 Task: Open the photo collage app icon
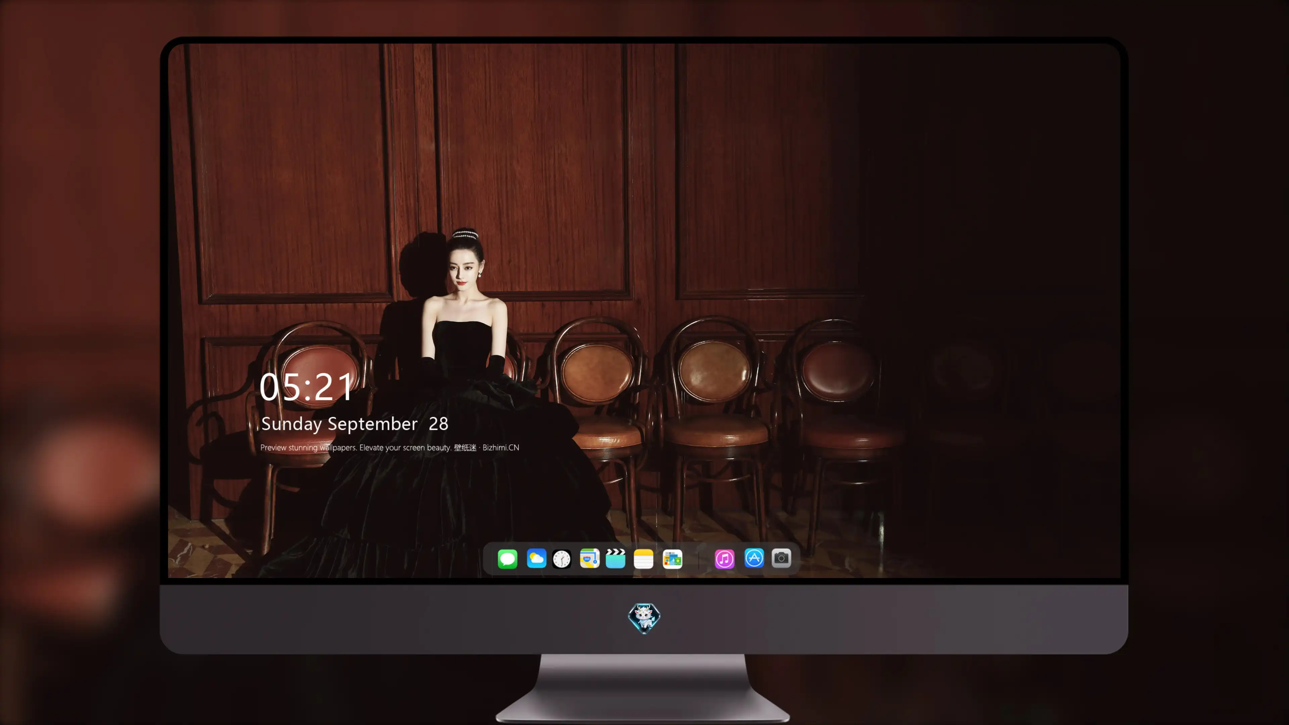point(672,559)
